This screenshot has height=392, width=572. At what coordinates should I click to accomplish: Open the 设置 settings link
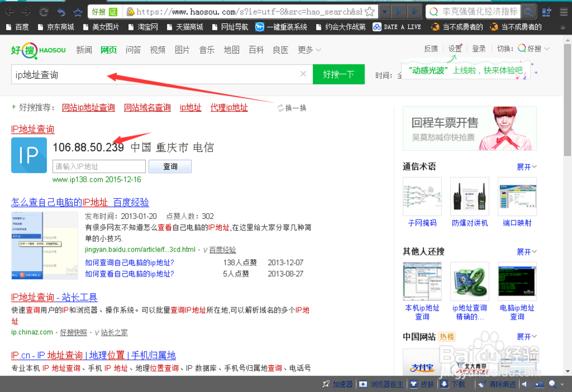tap(455, 49)
